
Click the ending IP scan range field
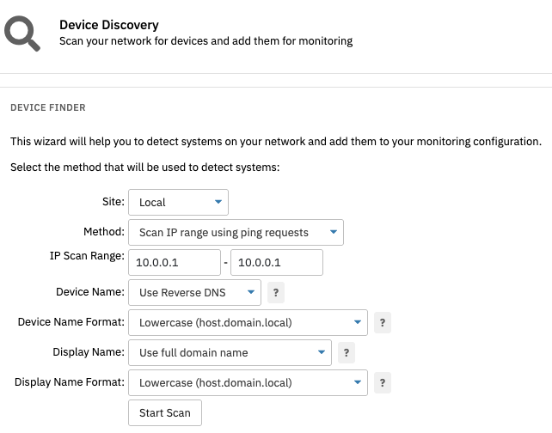pyautogui.click(x=277, y=262)
